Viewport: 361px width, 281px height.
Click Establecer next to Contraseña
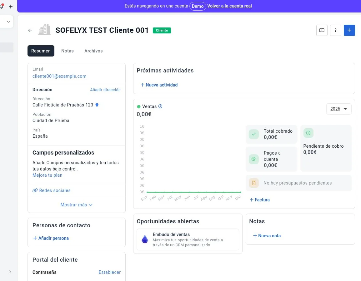coord(110,272)
